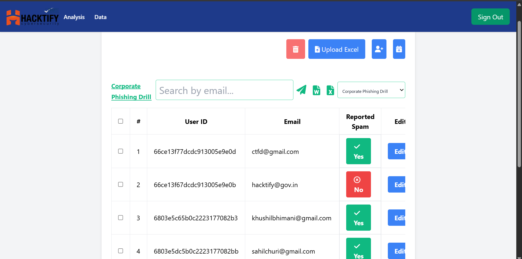This screenshot has height=259, width=522.
Task: Click the page vertical scrollbar thumb
Action: point(519,94)
